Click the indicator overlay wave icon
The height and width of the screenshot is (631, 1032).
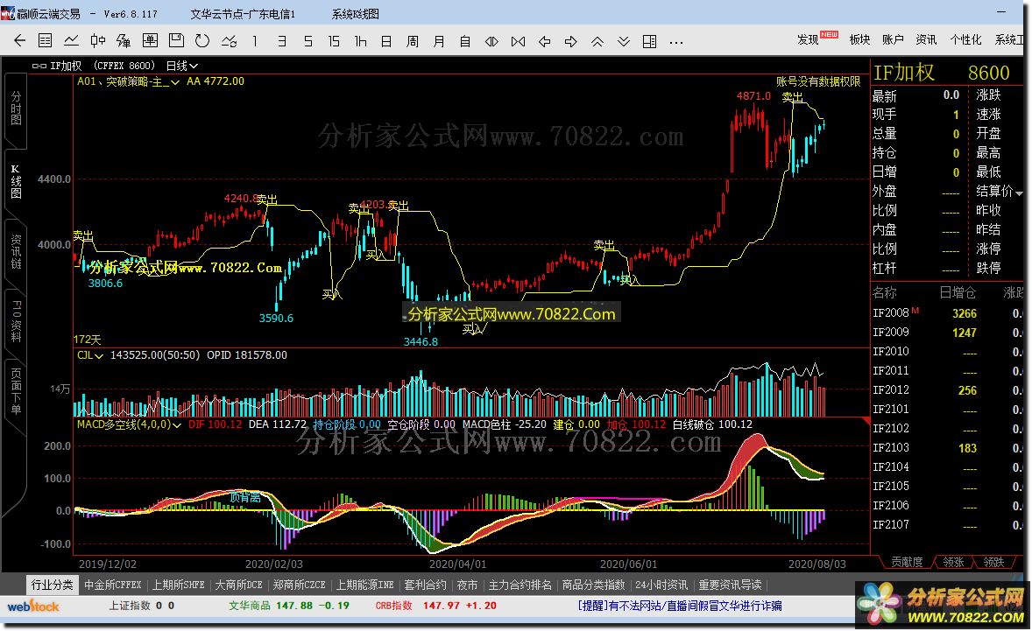229,41
